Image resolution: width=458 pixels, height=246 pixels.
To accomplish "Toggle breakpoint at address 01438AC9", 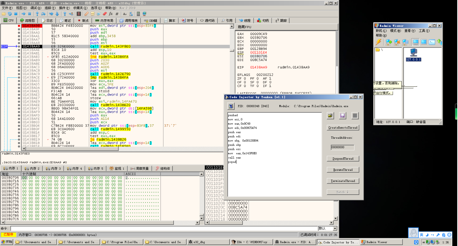I will point(19,74).
